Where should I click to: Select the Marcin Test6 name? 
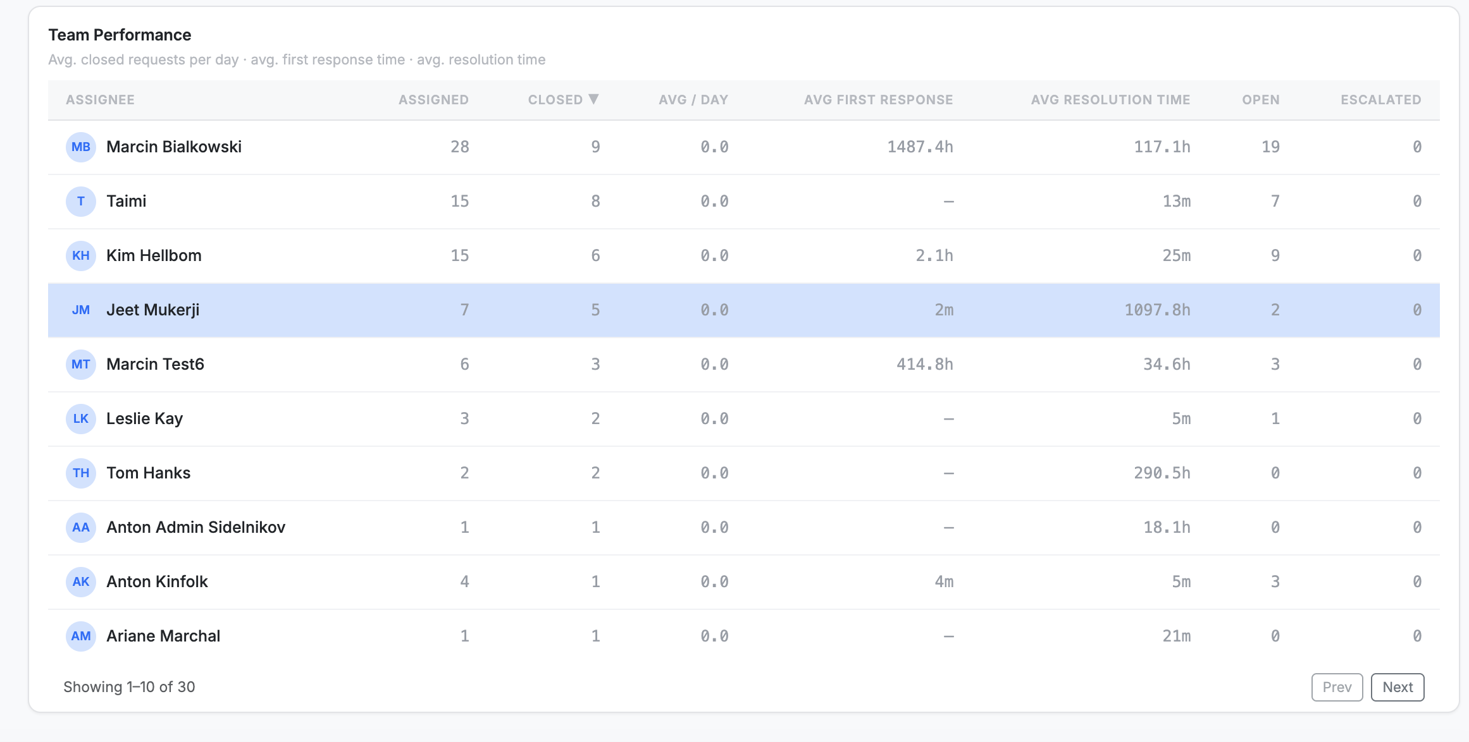click(x=155, y=364)
